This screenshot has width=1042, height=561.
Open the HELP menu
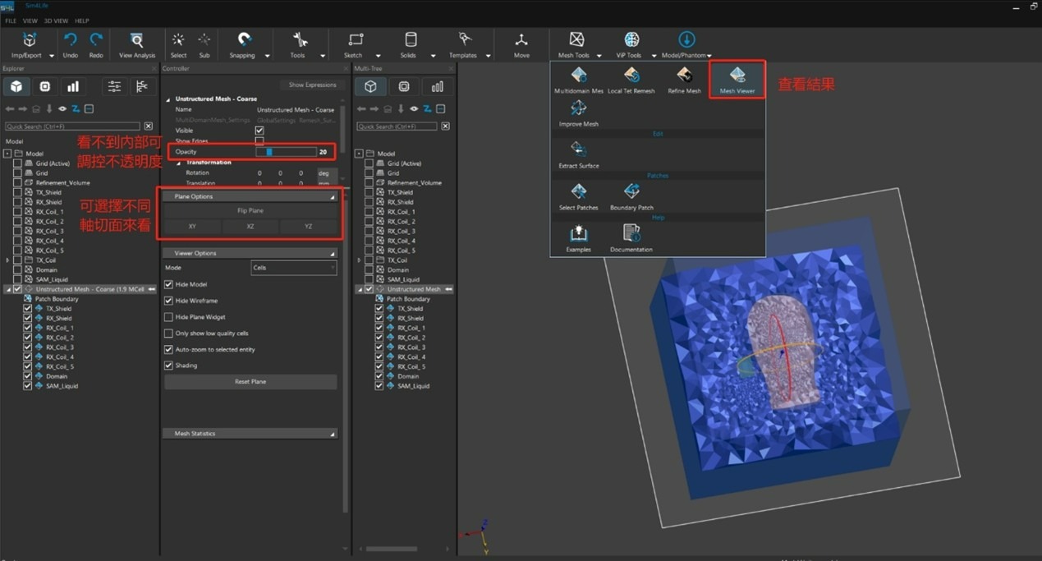[81, 21]
